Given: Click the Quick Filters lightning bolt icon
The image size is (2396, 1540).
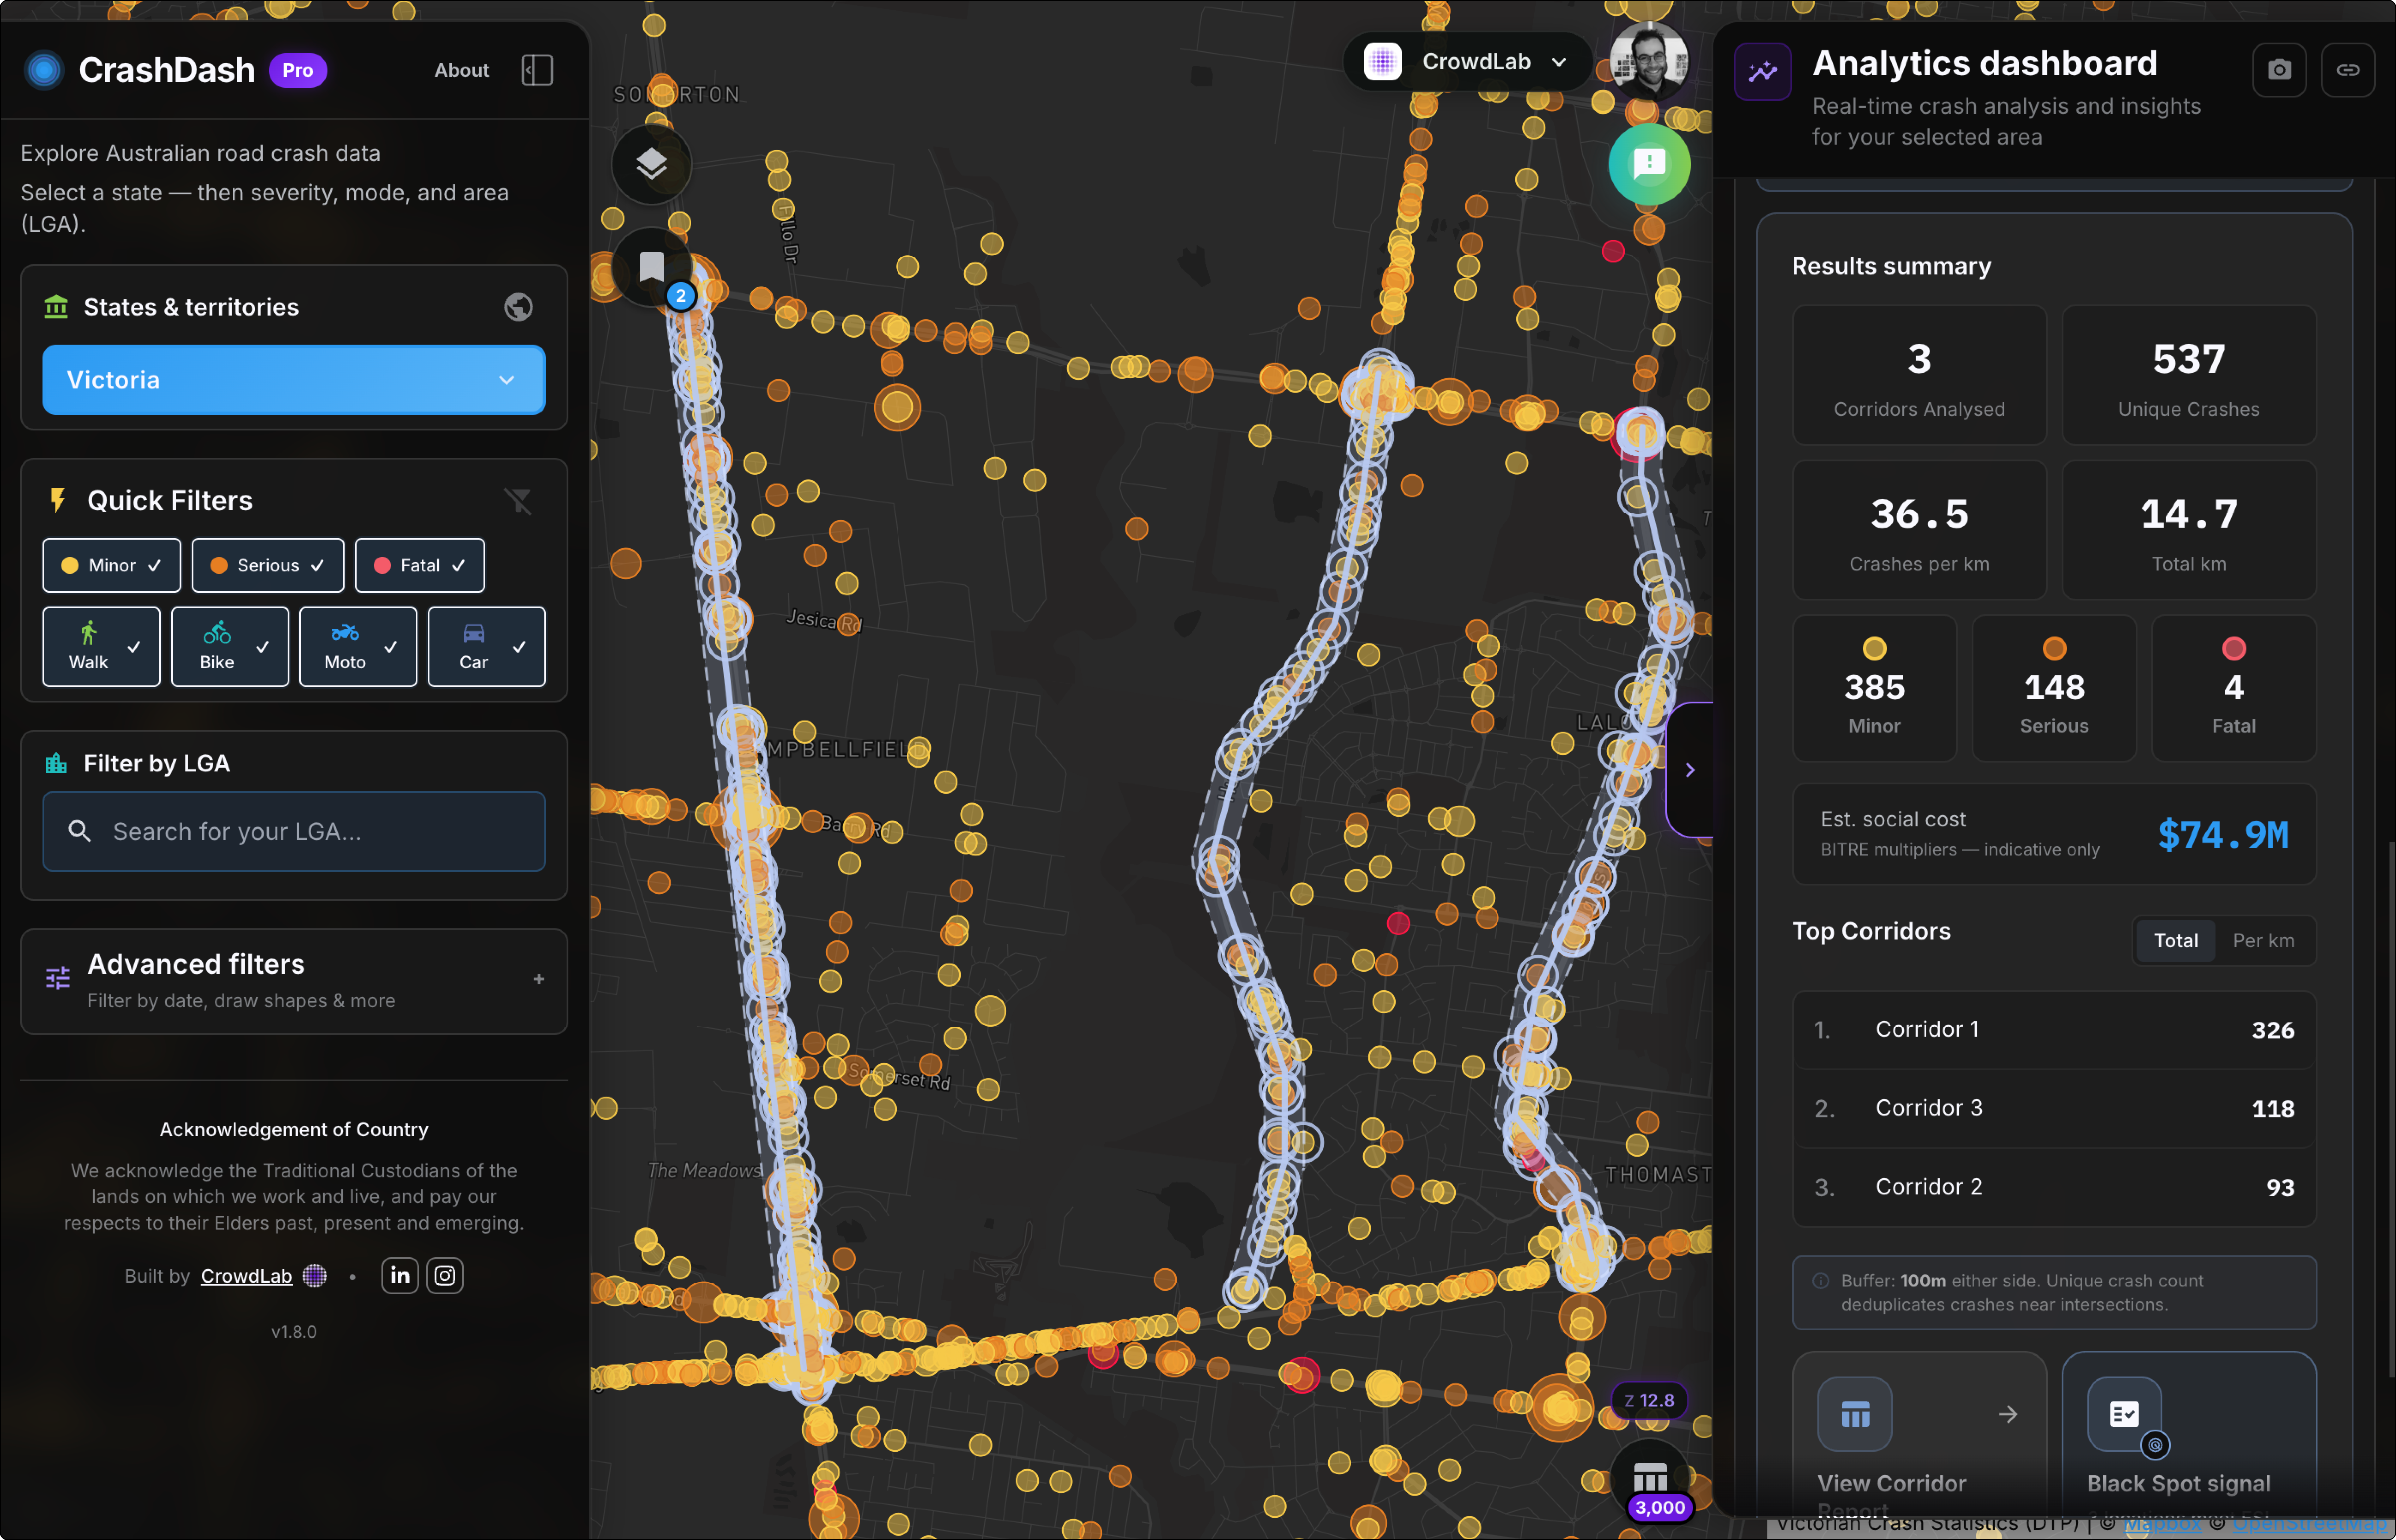Looking at the screenshot, I should point(58,500).
